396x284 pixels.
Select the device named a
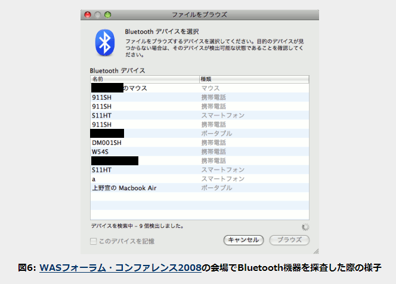[200, 179]
